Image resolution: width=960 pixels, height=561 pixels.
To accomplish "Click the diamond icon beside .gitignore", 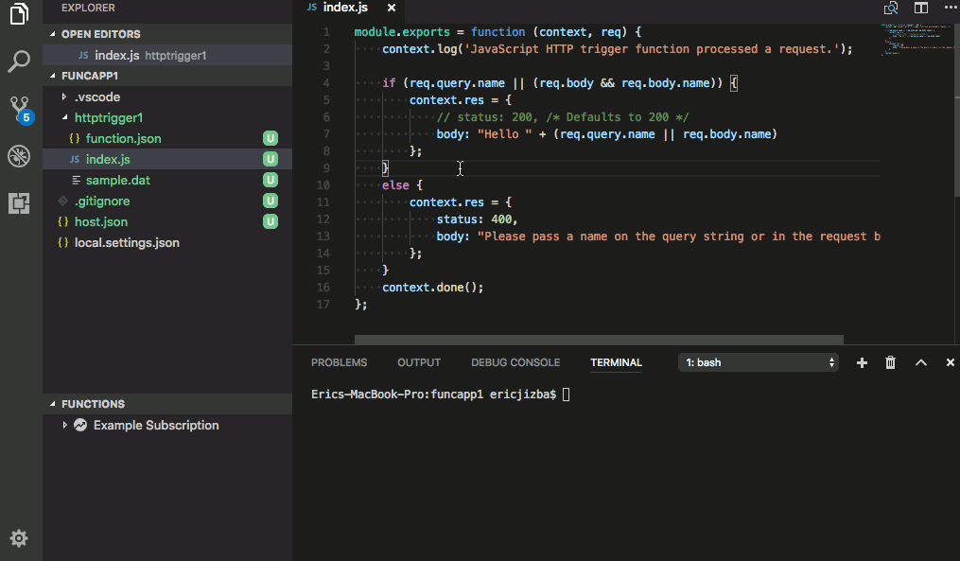I will 62,201.
